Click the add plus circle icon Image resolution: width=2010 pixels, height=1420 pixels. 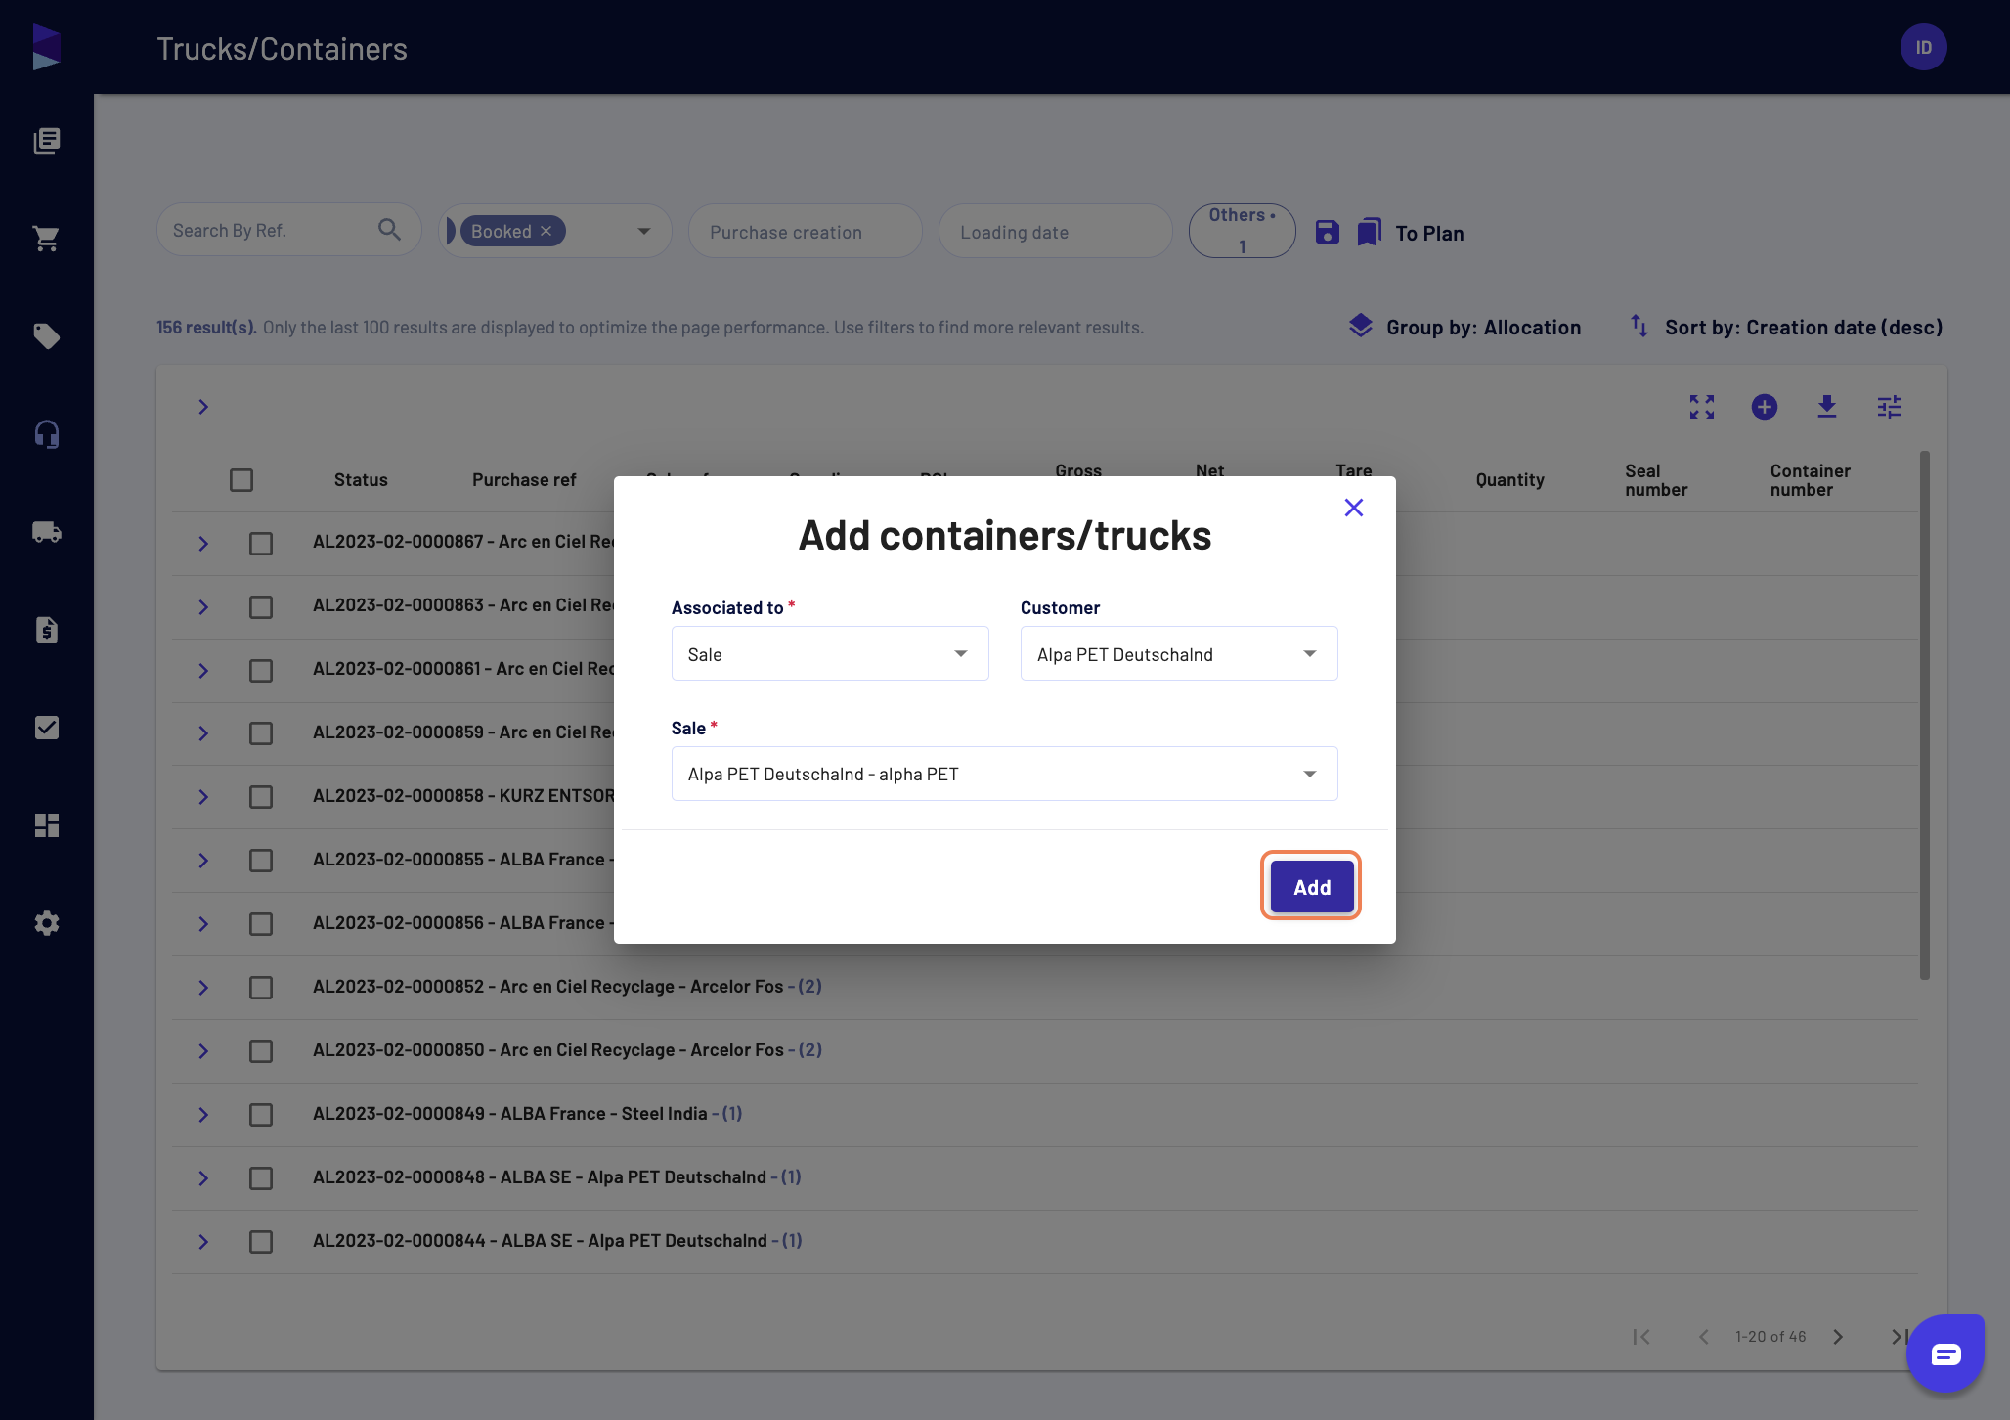point(1765,407)
